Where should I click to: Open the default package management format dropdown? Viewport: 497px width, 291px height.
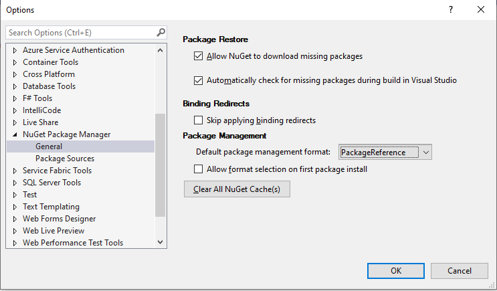click(x=385, y=153)
